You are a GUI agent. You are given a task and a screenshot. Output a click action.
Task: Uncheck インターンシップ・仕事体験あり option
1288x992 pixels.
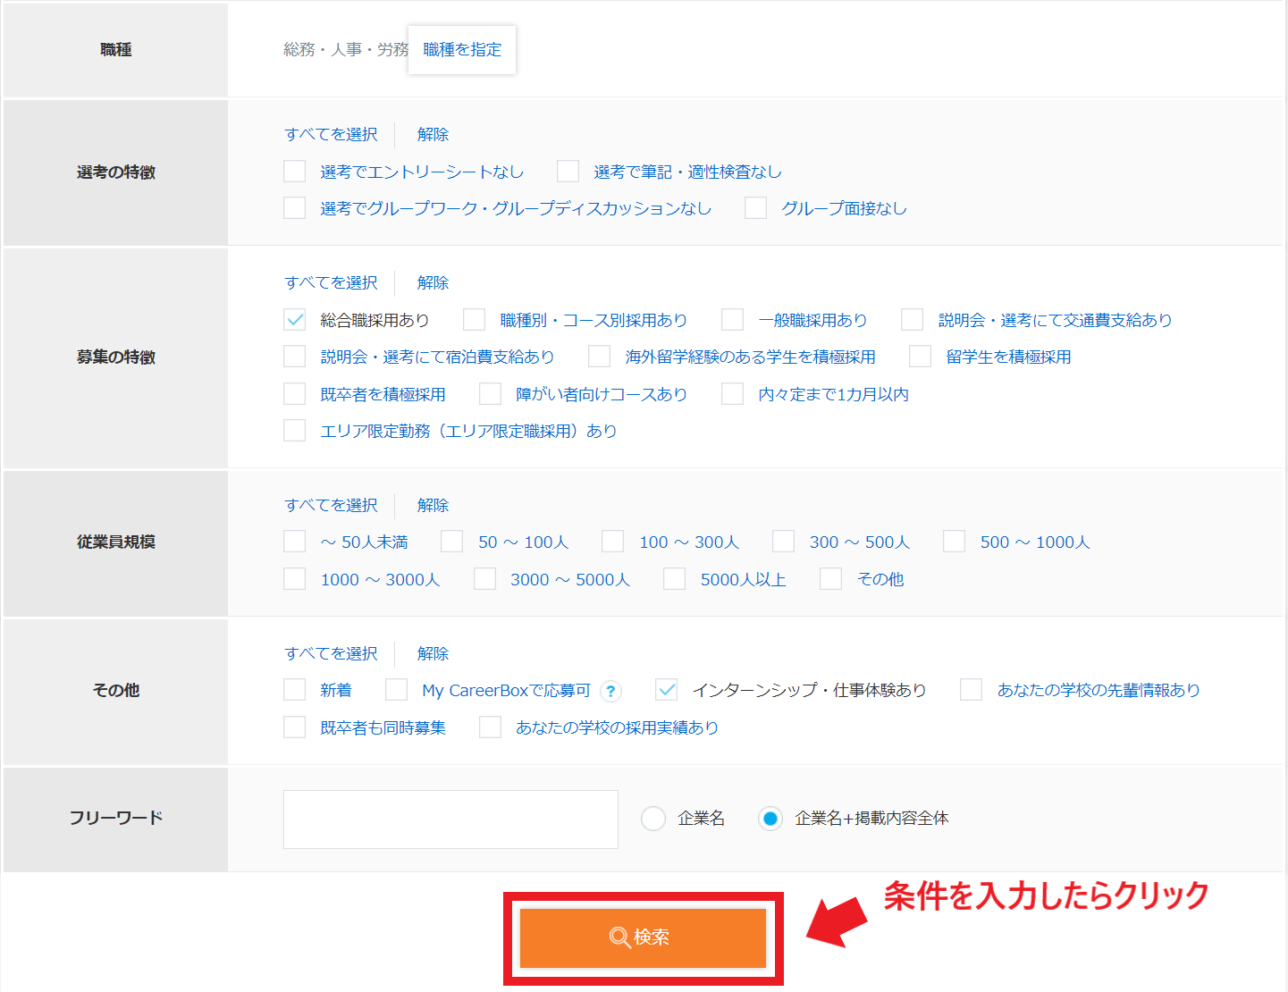(666, 690)
